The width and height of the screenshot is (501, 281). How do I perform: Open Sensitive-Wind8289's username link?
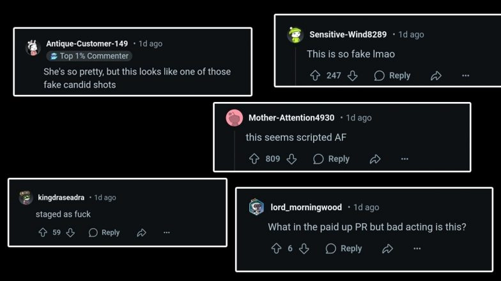pyautogui.click(x=348, y=34)
